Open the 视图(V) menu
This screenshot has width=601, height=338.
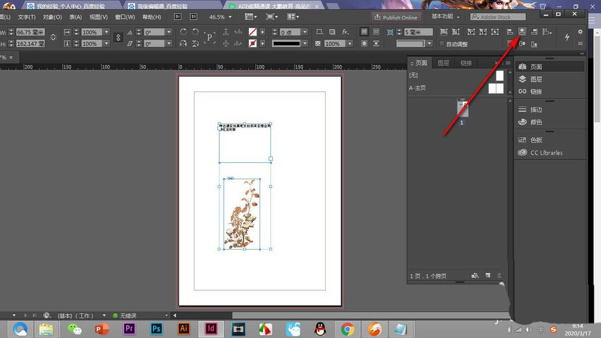coord(99,17)
